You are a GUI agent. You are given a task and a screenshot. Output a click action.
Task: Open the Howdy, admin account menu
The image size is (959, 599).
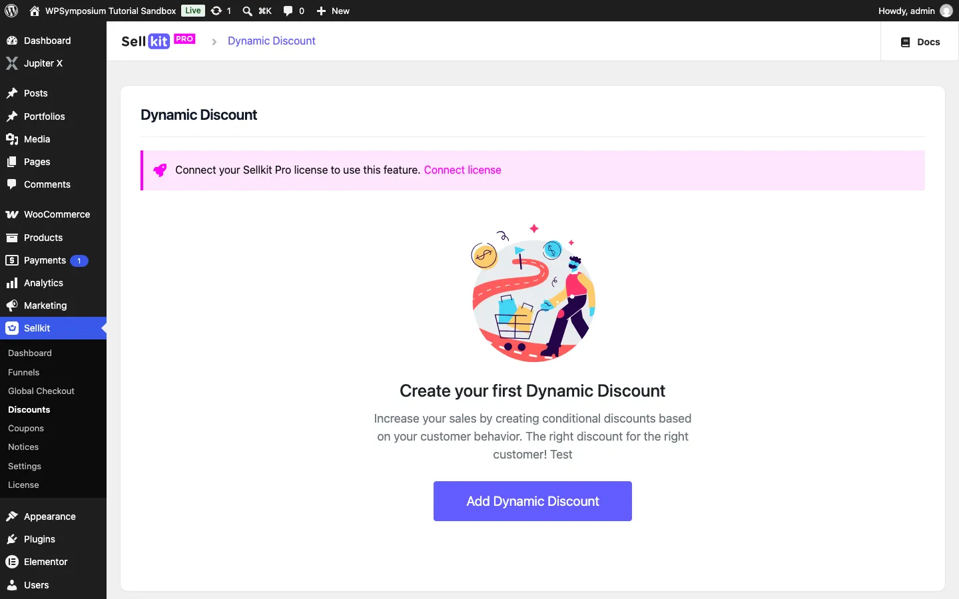(x=915, y=11)
